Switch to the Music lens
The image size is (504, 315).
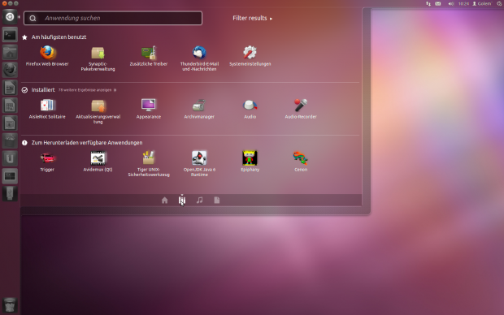[200, 201]
